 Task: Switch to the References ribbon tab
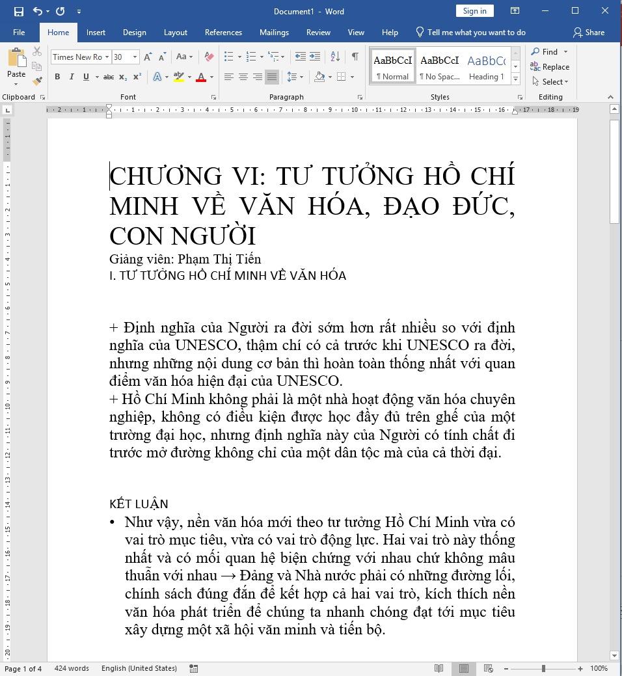point(223,32)
